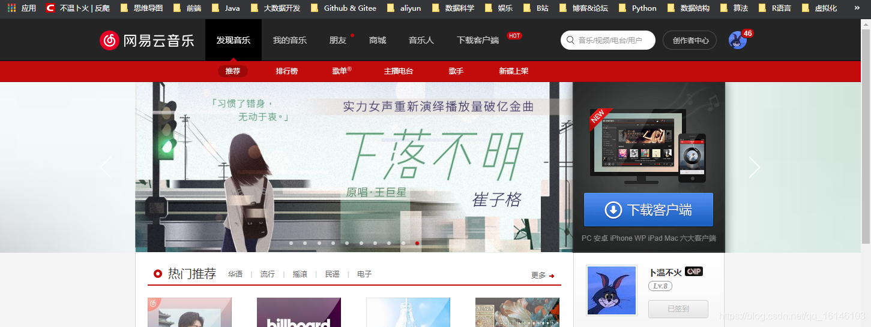Select the 推荐 sub-navigation item
The image size is (871, 327).
coord(233,71)
